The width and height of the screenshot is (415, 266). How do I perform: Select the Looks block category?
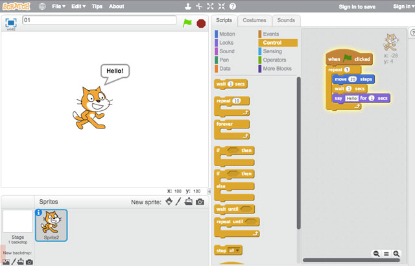pos(224,43)
